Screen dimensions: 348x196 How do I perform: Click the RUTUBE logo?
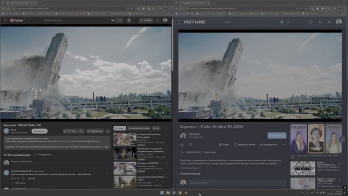pos(195,22)
